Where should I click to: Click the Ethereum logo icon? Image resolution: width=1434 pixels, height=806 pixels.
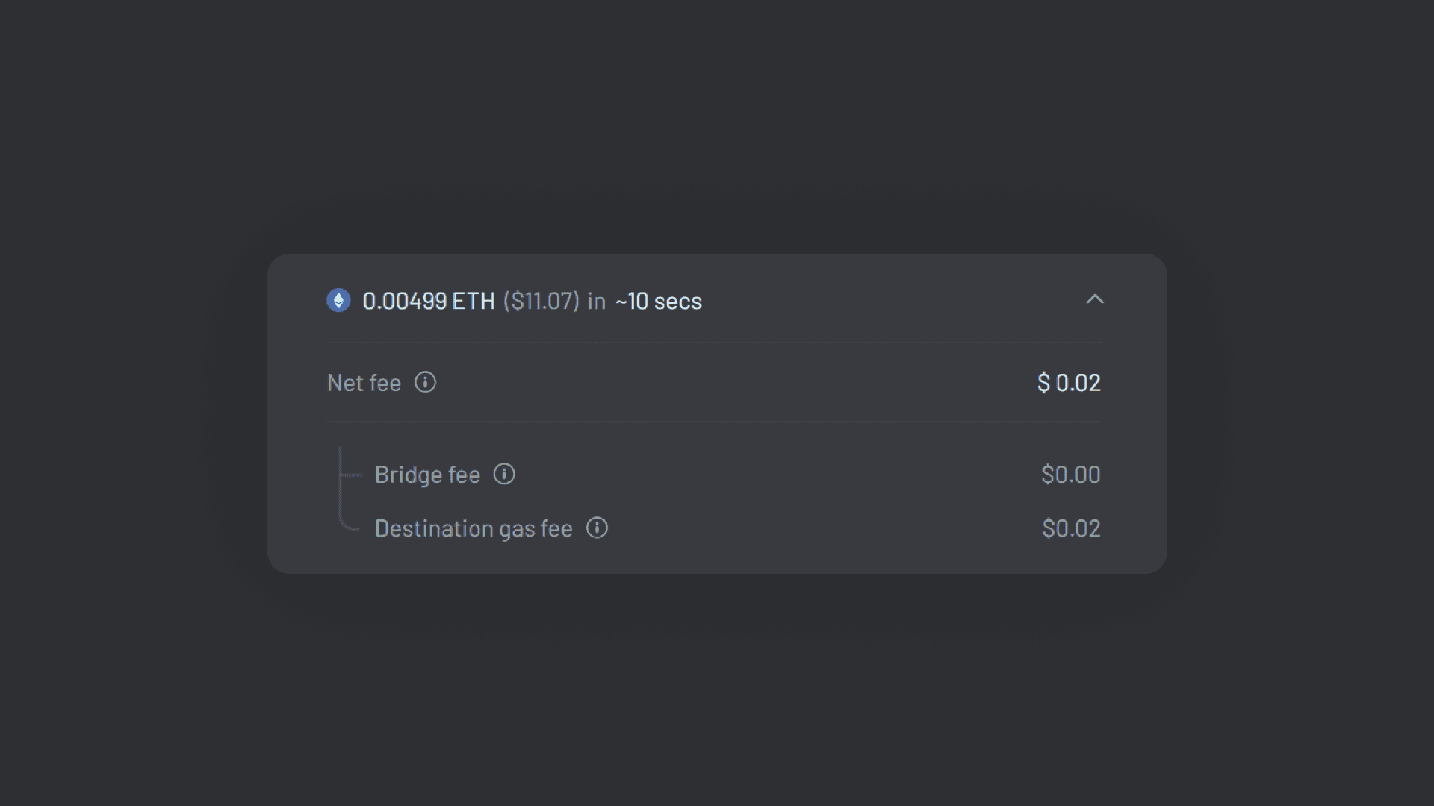click(338, 301)
